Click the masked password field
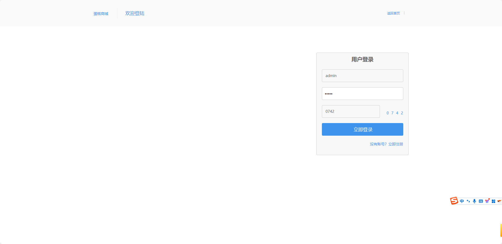 [x=362, y=93]
